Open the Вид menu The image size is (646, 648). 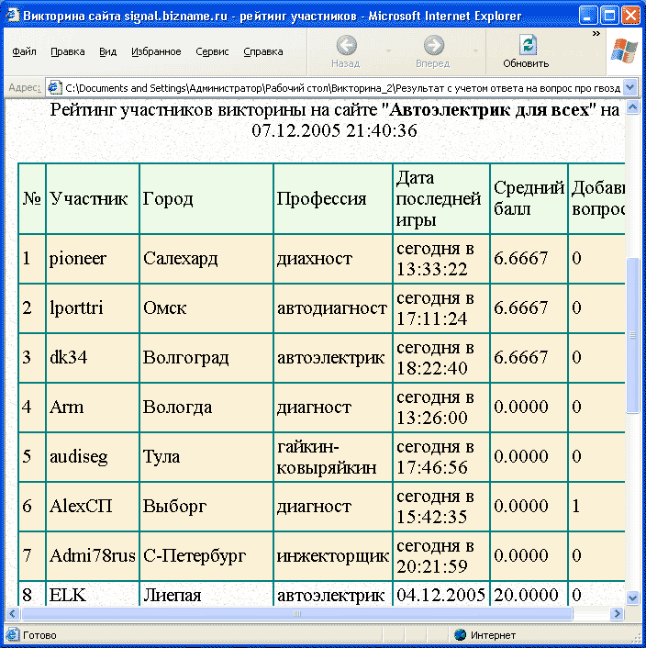107,51
